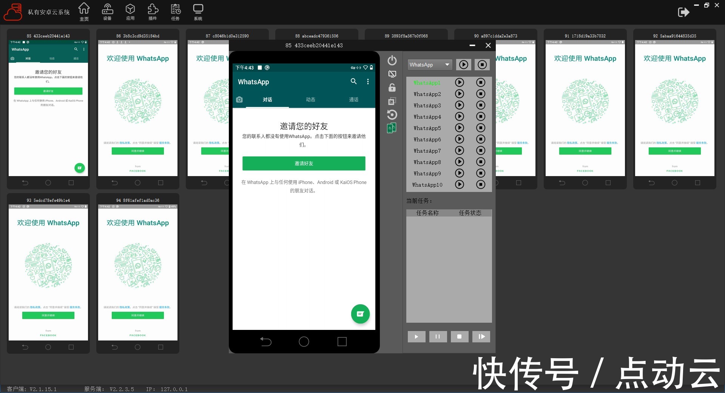Open the 设备 devices toolbar icon

[107, 11]
